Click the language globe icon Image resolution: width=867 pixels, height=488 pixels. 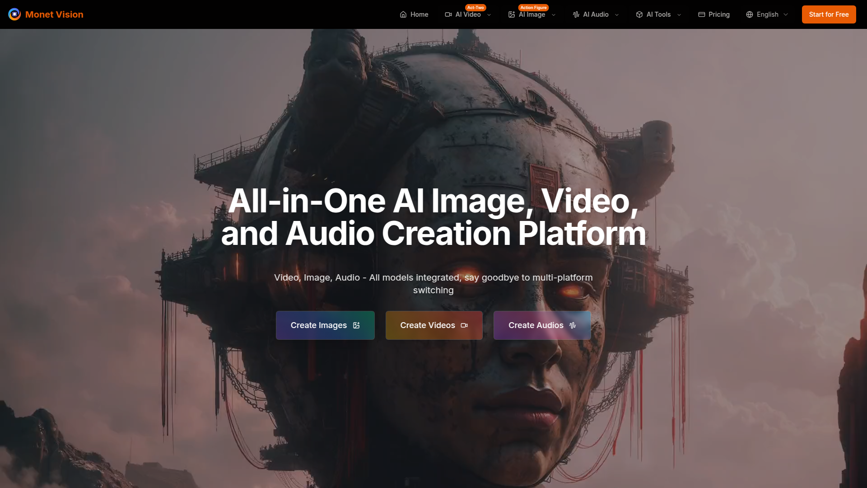click(750, 14)
